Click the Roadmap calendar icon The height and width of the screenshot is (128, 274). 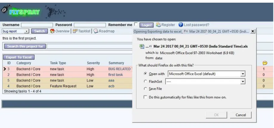click(x=96, y=31)
